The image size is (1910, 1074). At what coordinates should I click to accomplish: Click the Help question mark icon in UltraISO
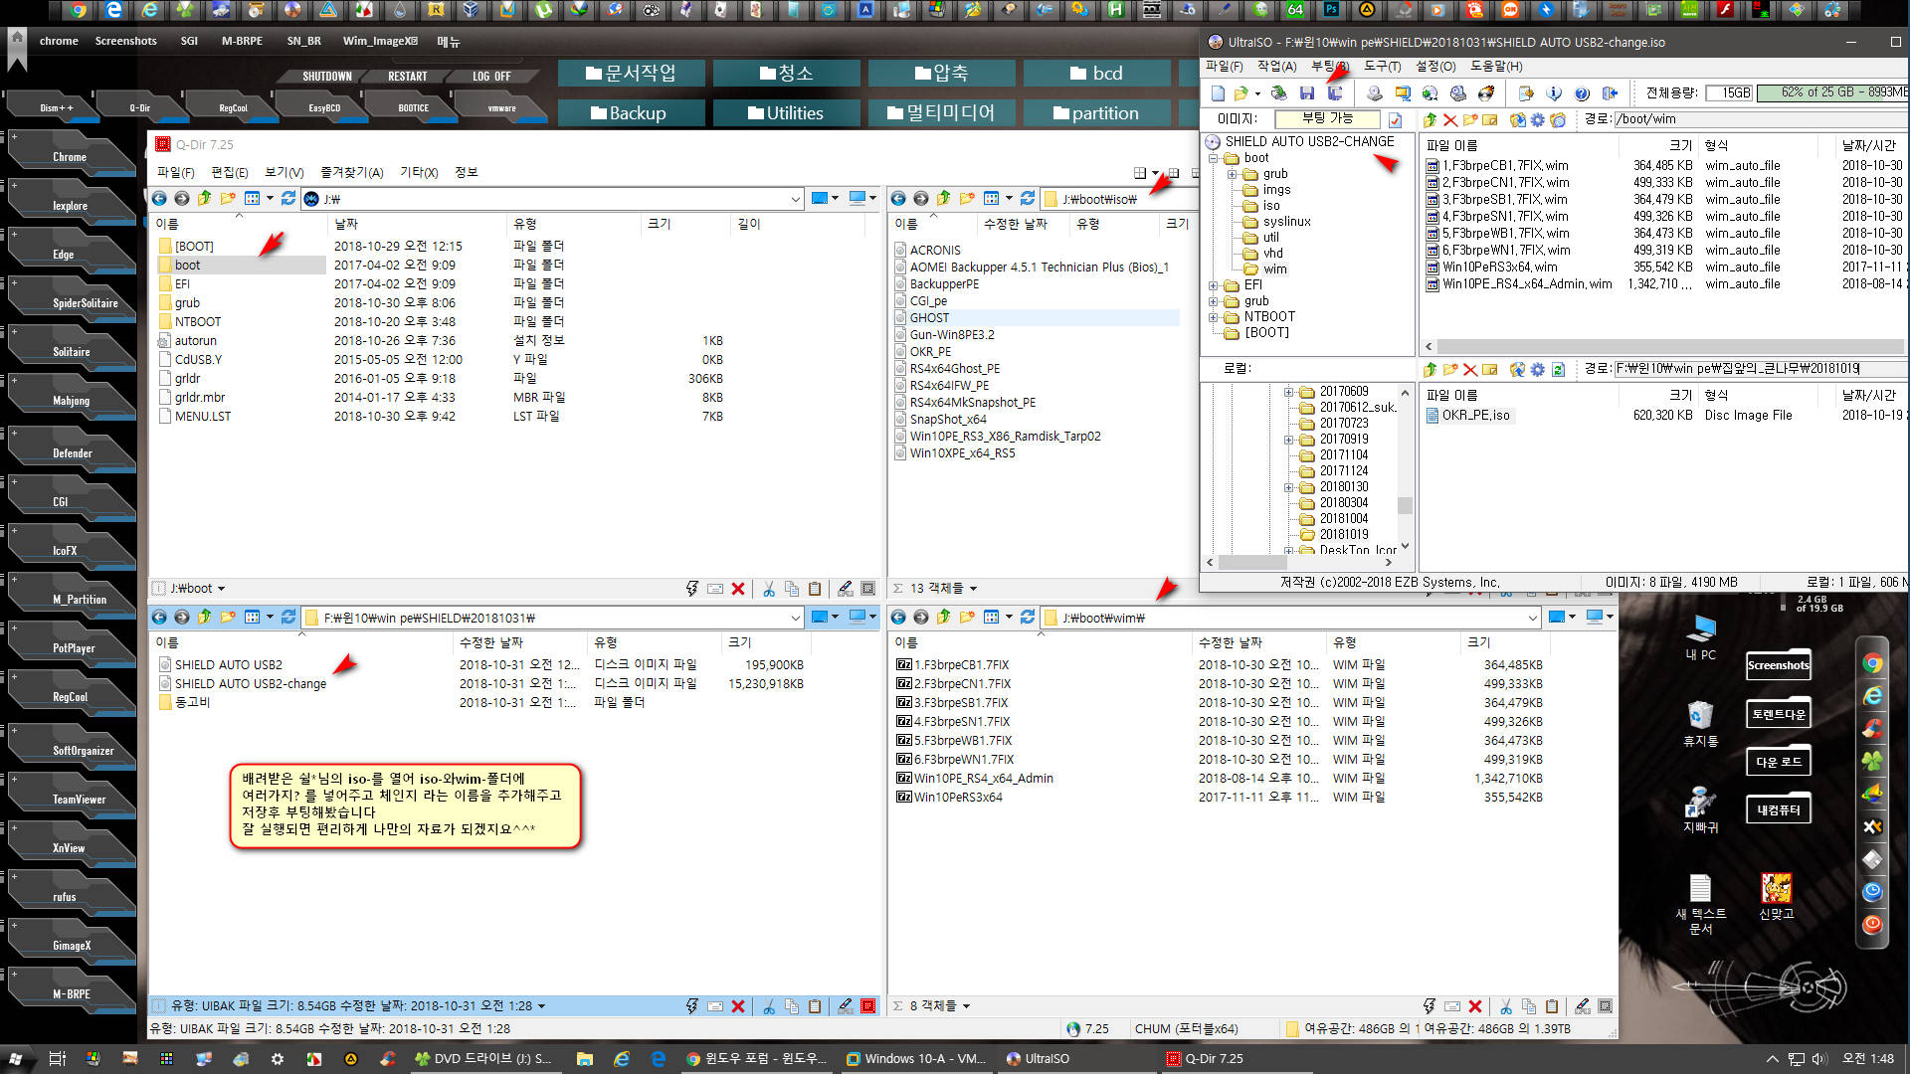1582,92
